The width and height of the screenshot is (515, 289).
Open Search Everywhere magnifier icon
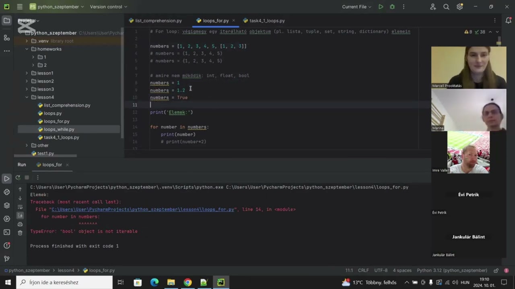point(446,7)
